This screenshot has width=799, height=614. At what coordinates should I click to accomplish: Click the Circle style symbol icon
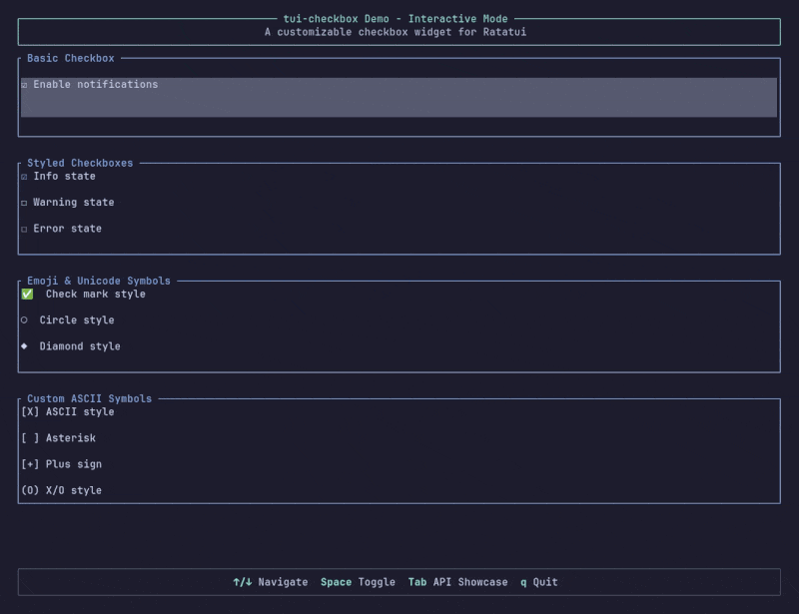click(x=24, y=320)
